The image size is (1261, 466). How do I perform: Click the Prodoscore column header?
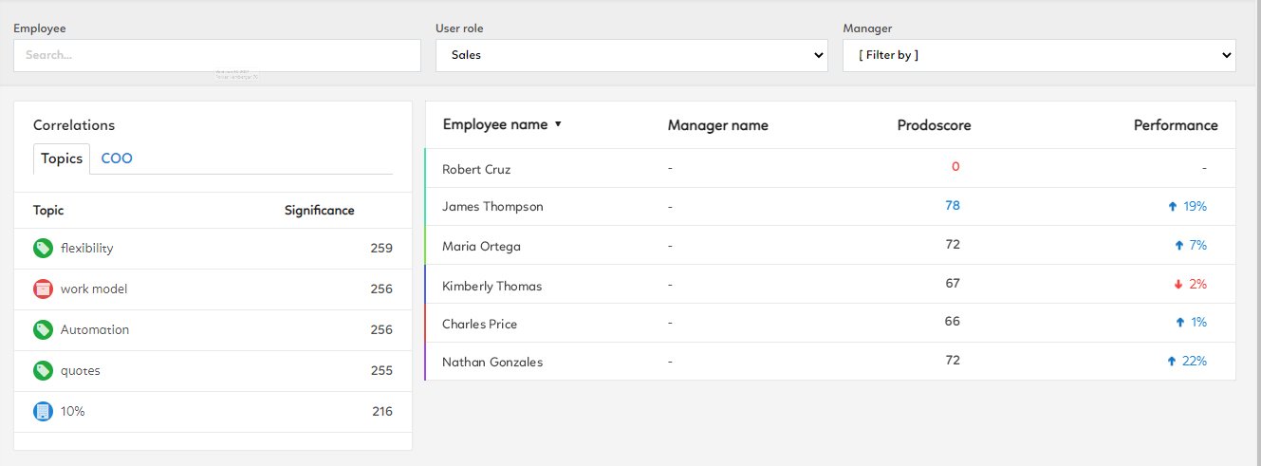934,125
